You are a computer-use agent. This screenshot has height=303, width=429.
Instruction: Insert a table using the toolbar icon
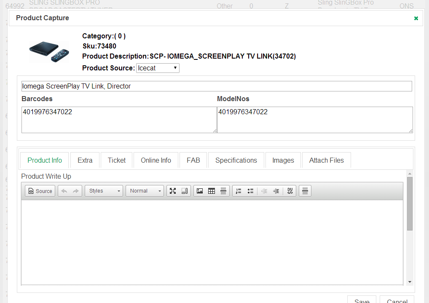pyautogui.click(x=212, y=191)
